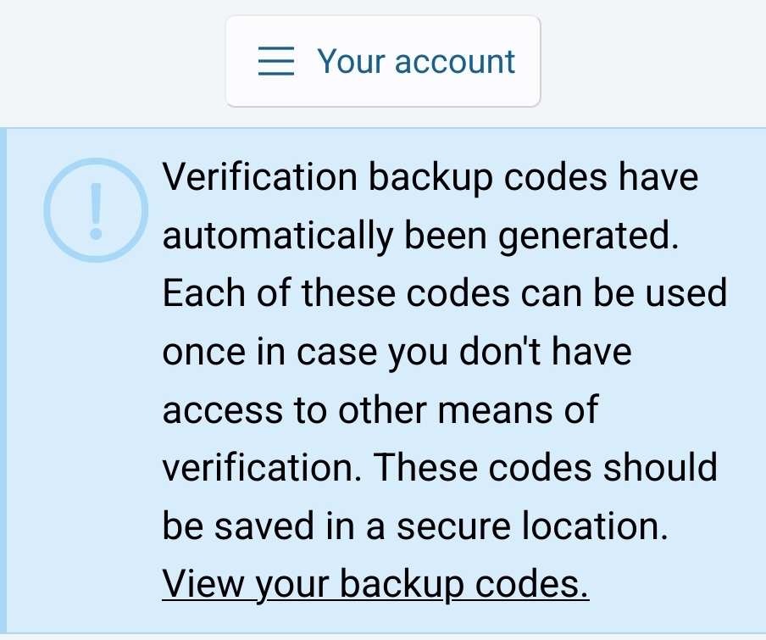766x640 pixels.
Task: Select the warning indicator inside the blue banner
Action: click(x=95, y=211)
